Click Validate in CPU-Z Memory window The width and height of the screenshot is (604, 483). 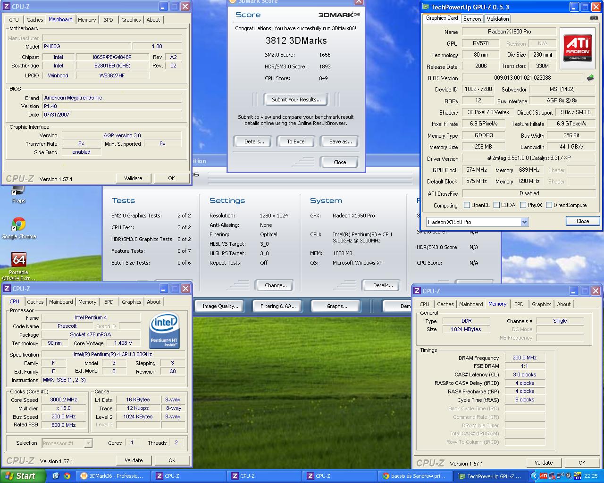(544, 463)
